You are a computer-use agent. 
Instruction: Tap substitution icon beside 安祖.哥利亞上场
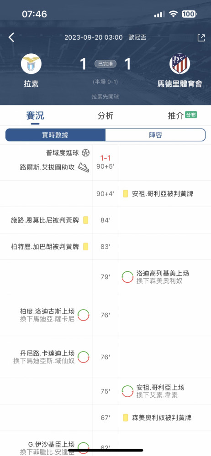pyautogui.click(x=127, y=391)
